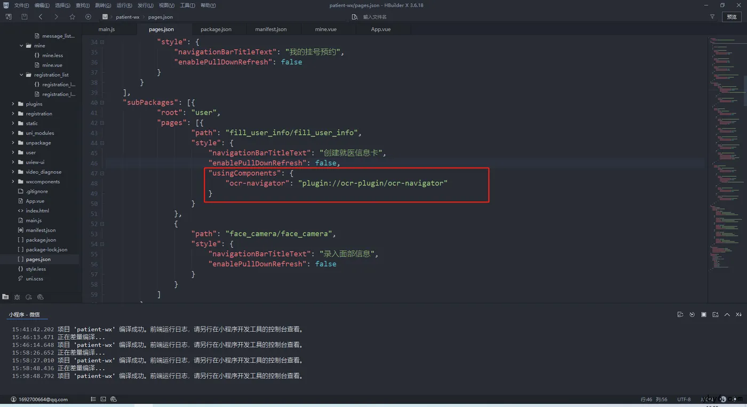Open package-lock.json in the project tree
Image resolution: width=747 pixels, height=407 pixels.
(46, 249)
